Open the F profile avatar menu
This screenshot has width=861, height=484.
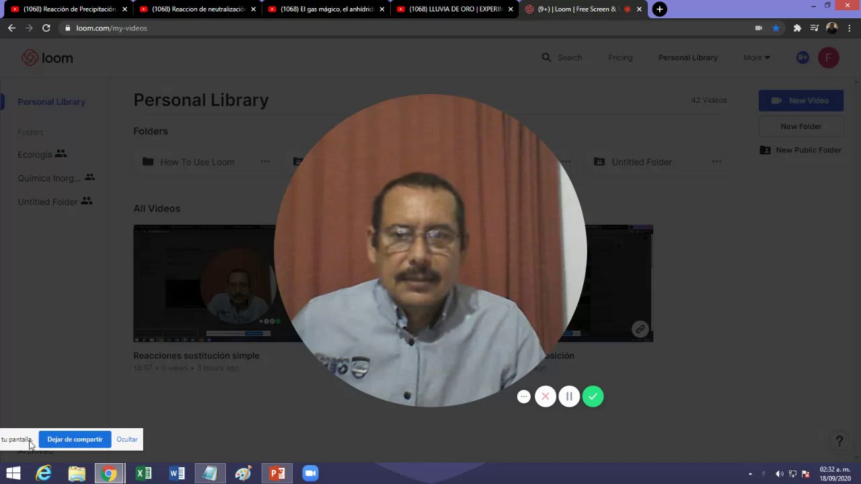coord(828,58)
